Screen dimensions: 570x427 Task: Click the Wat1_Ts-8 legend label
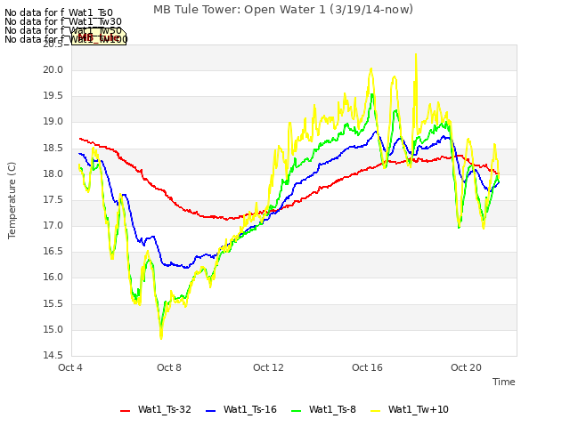pyautogui.click(x=332, y=409)
